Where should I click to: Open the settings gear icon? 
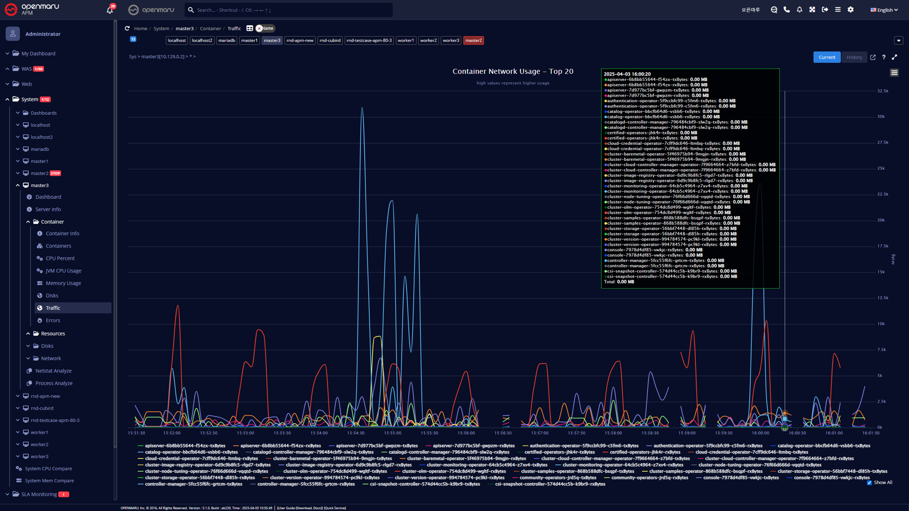point(851,9)
